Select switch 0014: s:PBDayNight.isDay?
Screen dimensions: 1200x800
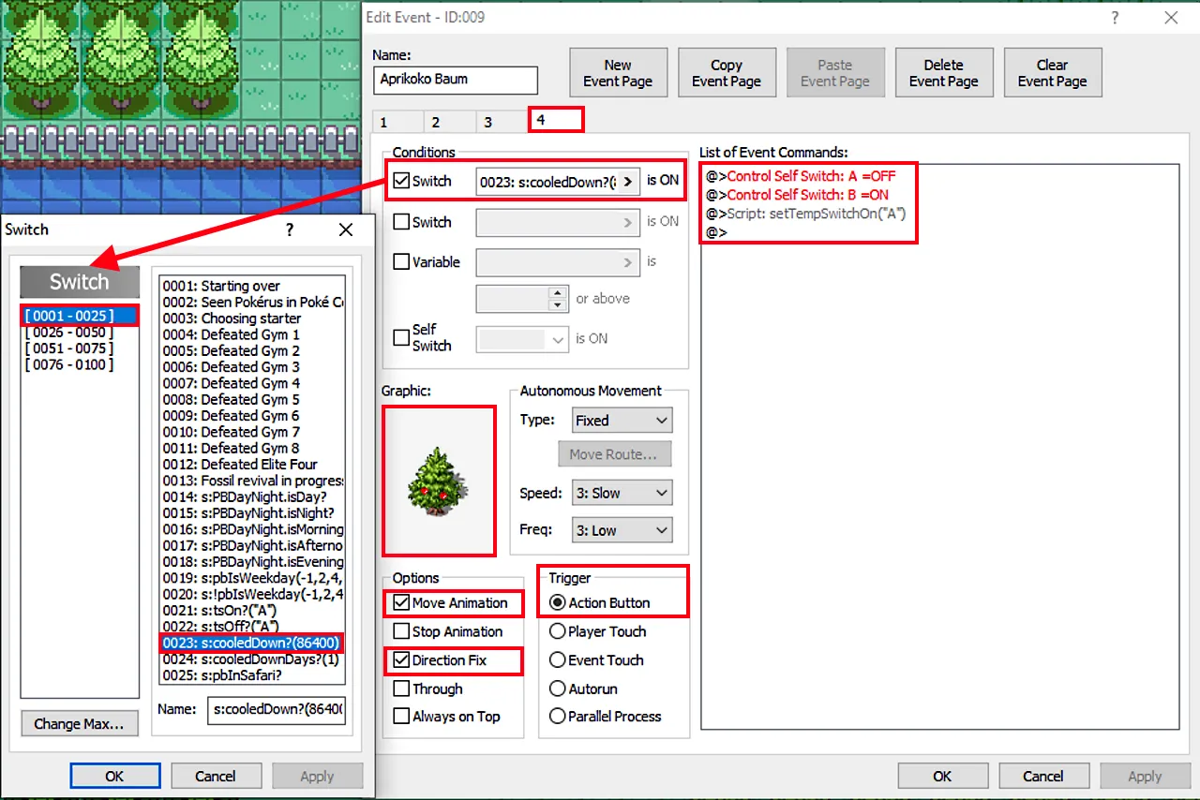point(252,496)
